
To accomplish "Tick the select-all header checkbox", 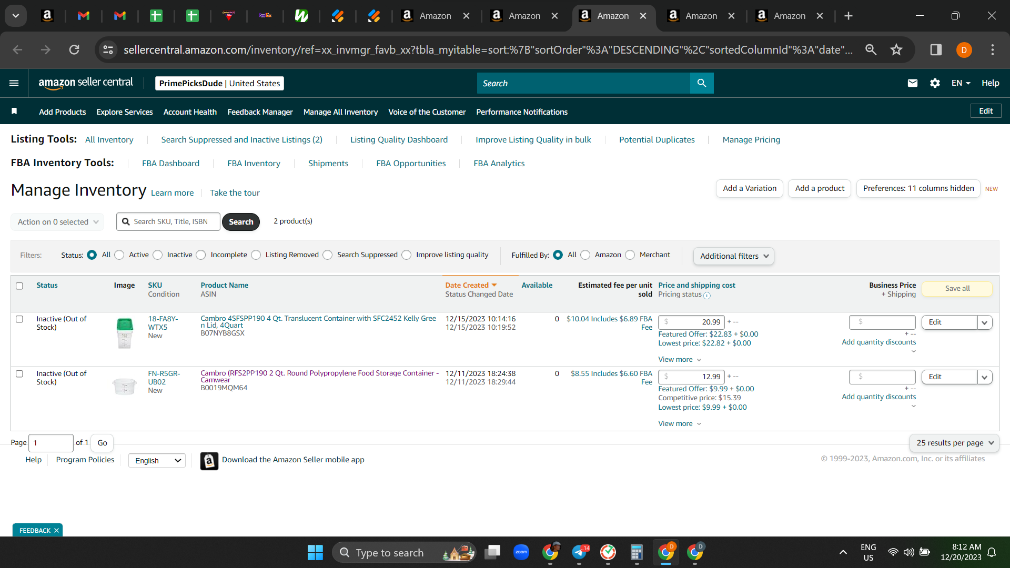I will click(x=19, y=286).
